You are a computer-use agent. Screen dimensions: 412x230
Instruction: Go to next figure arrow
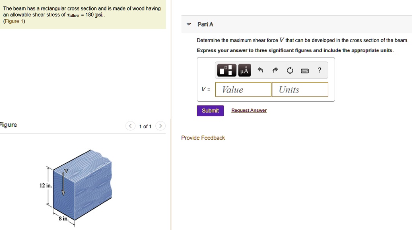[160, 126]
